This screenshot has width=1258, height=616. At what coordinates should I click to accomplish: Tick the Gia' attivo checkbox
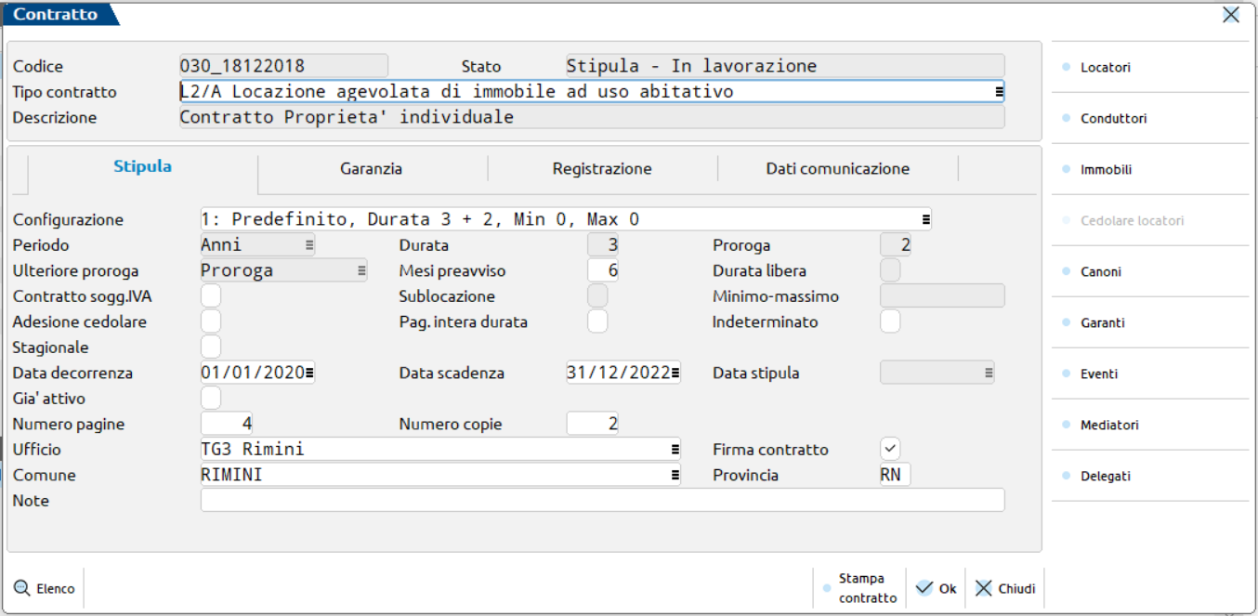coord(211,399)
